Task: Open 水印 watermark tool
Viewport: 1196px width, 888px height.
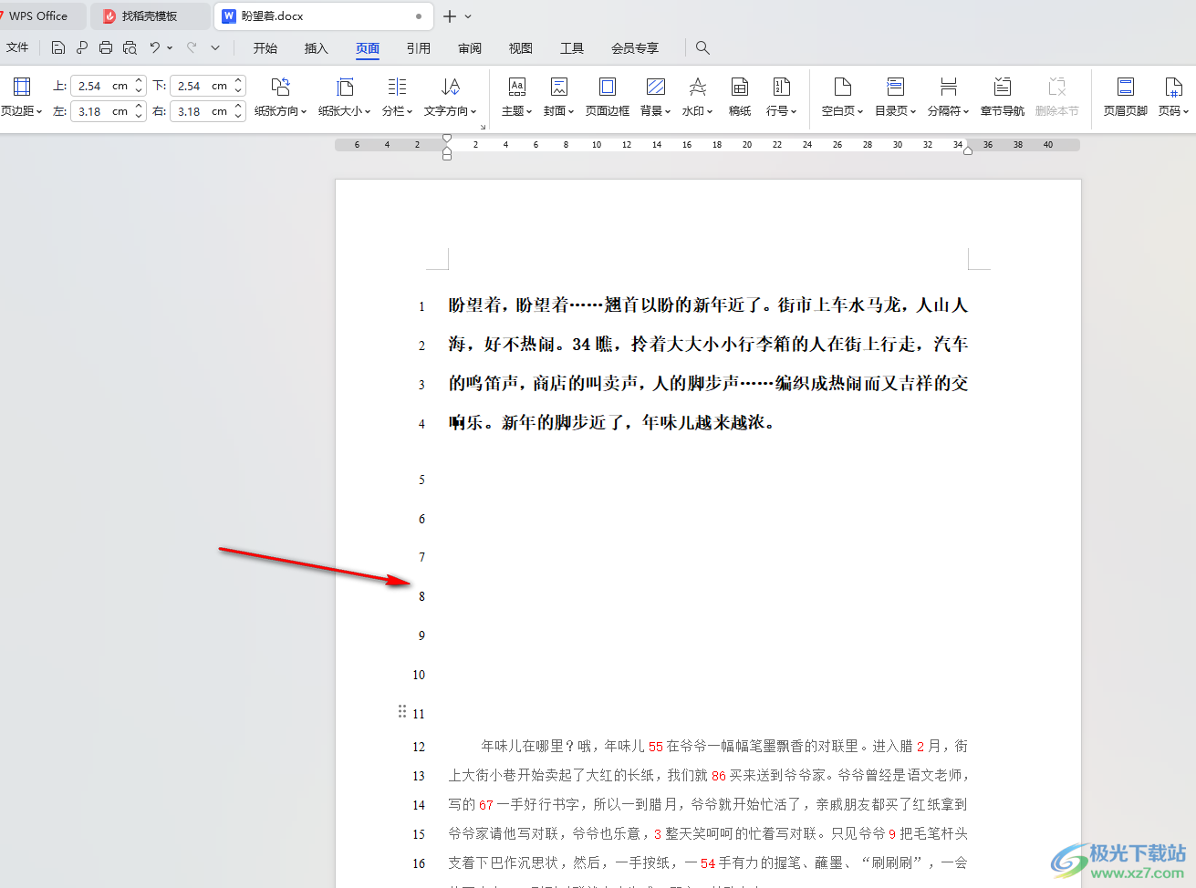Action: [x=697, y=98]
